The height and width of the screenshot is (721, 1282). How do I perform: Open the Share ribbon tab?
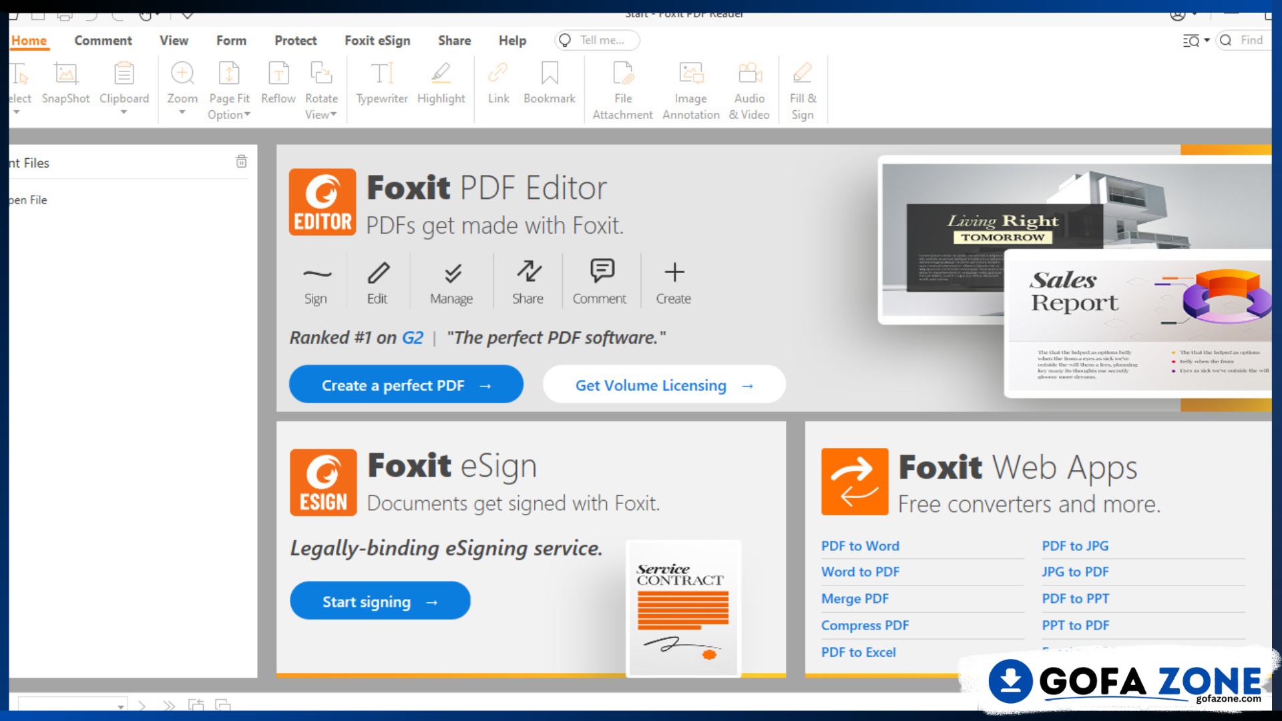454,41
